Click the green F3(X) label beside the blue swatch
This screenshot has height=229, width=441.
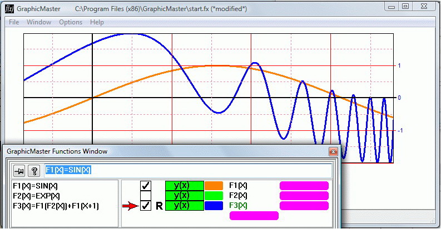238,206
